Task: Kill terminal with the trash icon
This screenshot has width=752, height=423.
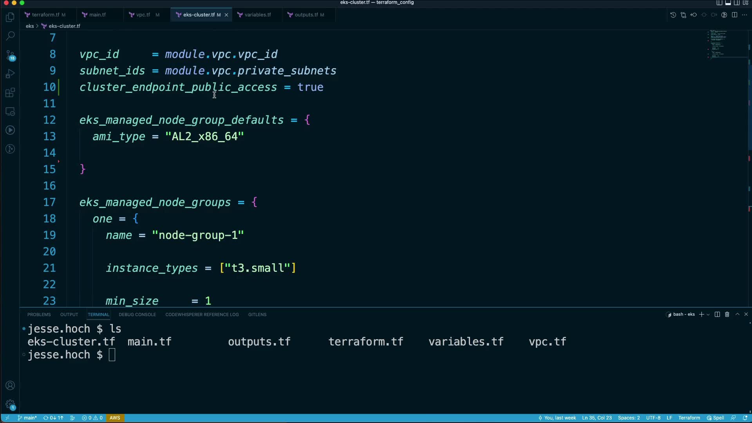Action: pyautogui.click(x=727, y=315)
